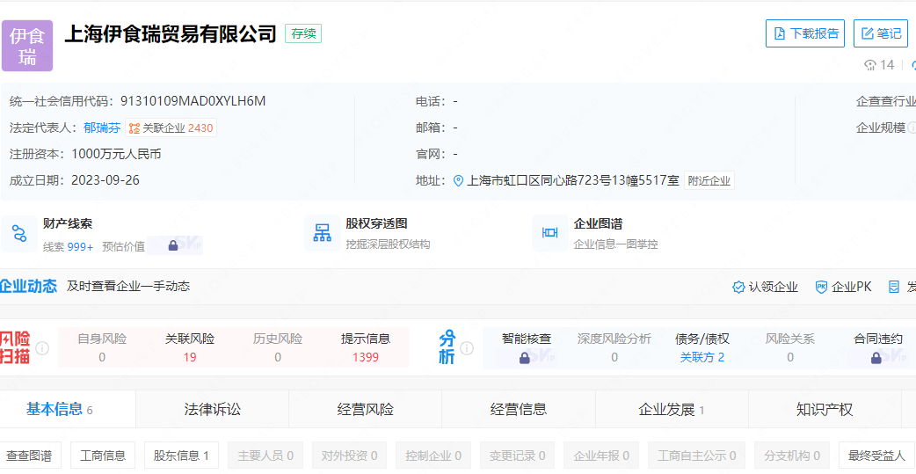Image resolution: width=916 pixels, height=474 pixels.
Task: Select the 知识产权 tab
Action: (824, 409)
